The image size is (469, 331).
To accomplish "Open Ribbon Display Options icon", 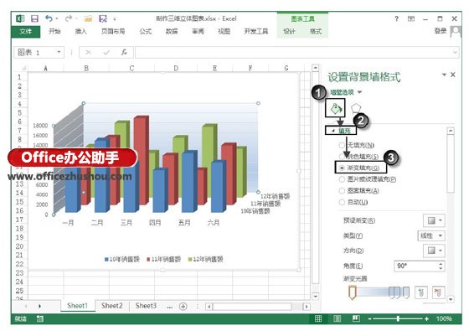I will [411, 18].
